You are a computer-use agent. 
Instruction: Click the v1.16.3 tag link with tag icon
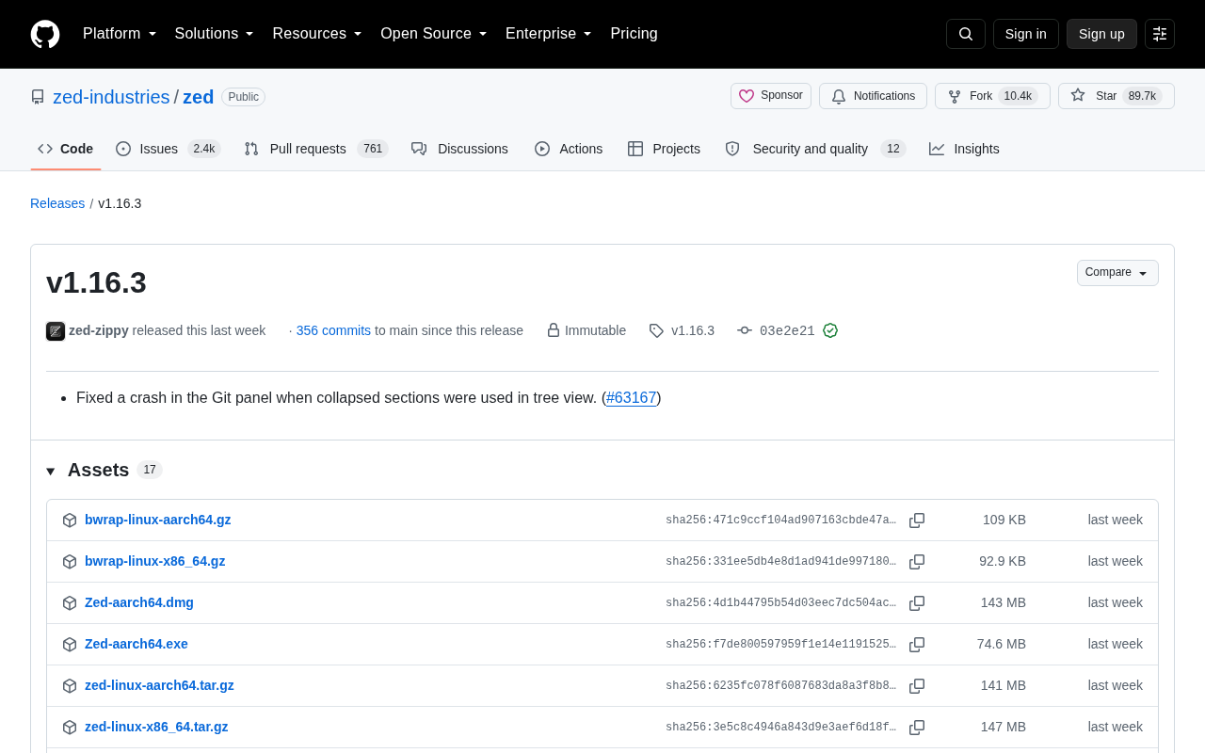(682, 330)
